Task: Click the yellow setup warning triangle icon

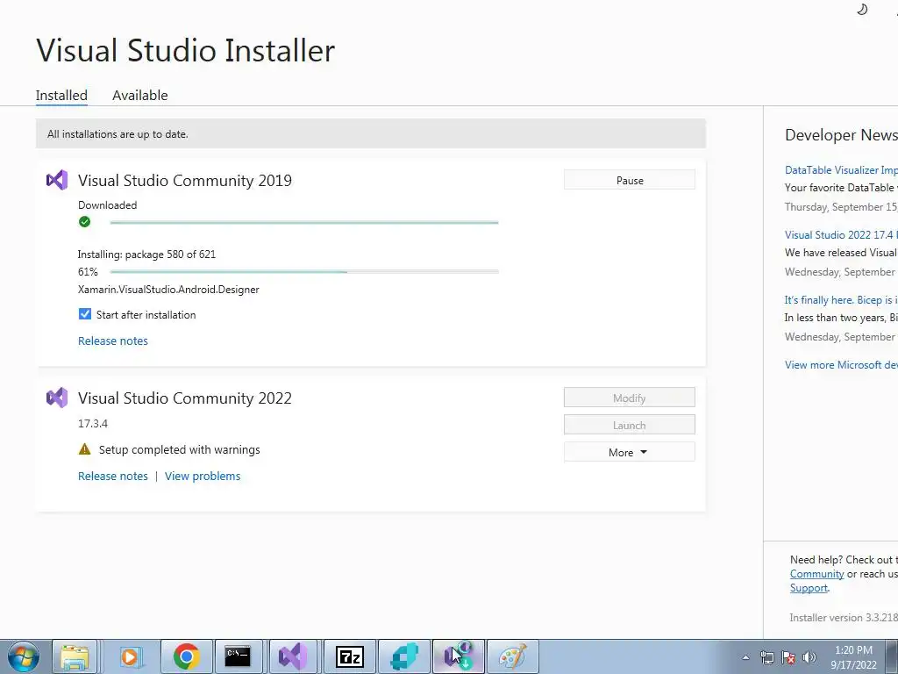Action: pyautogui.click(x=85, y=449)
